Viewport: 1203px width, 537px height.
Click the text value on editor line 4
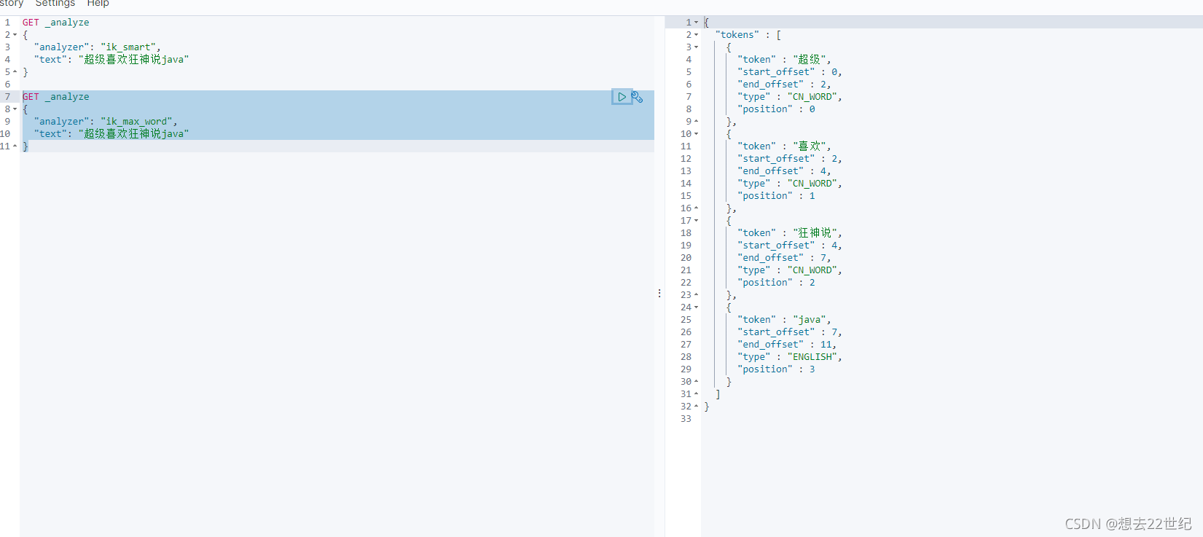[133, 60]
